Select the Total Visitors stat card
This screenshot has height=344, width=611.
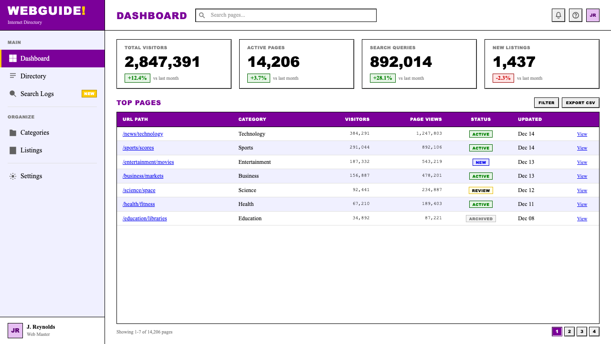(x=174, y=64)
